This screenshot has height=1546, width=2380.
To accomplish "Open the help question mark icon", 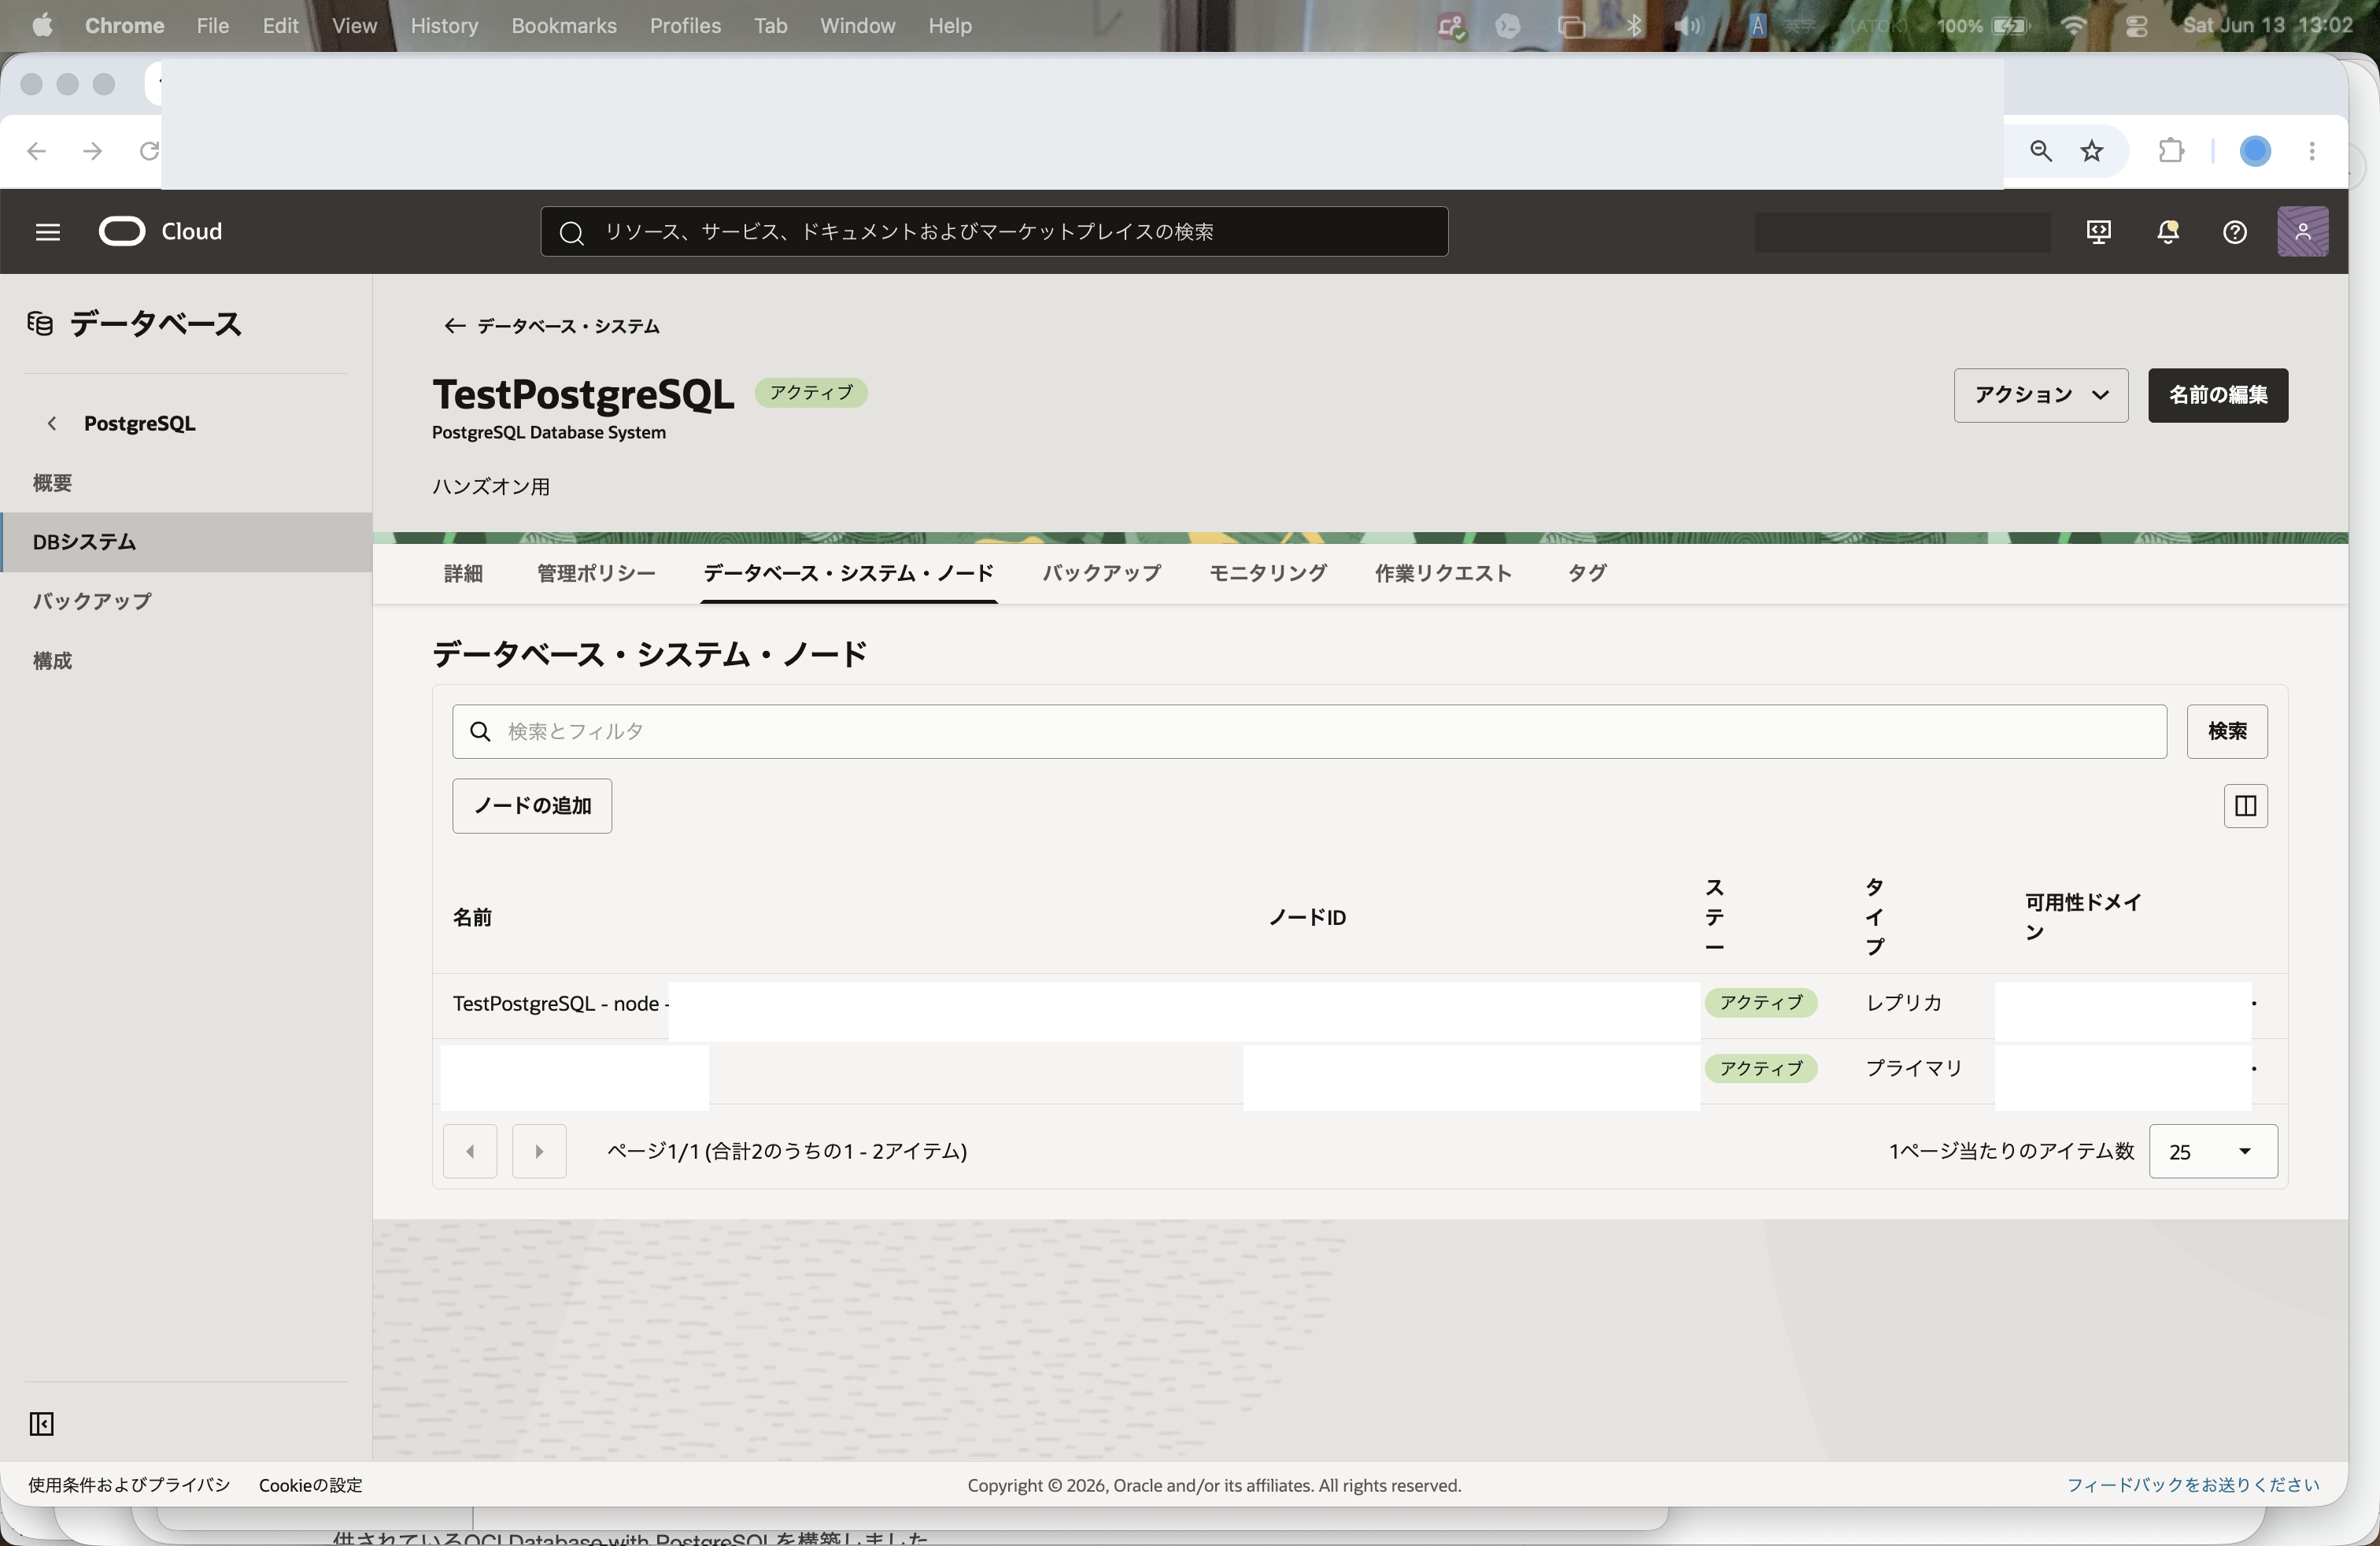I will pyautogui.click(x=2234, y=232).
